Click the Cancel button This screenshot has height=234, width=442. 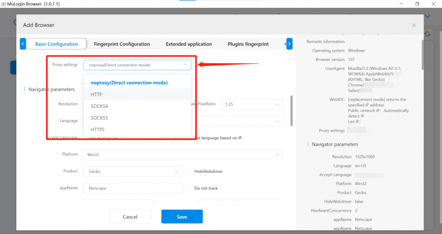[130, 217]
